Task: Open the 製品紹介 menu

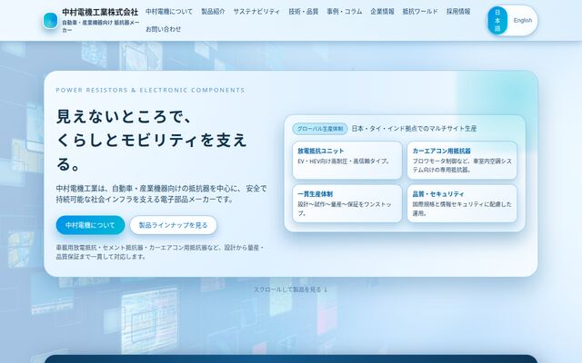Action: (213, 12)
